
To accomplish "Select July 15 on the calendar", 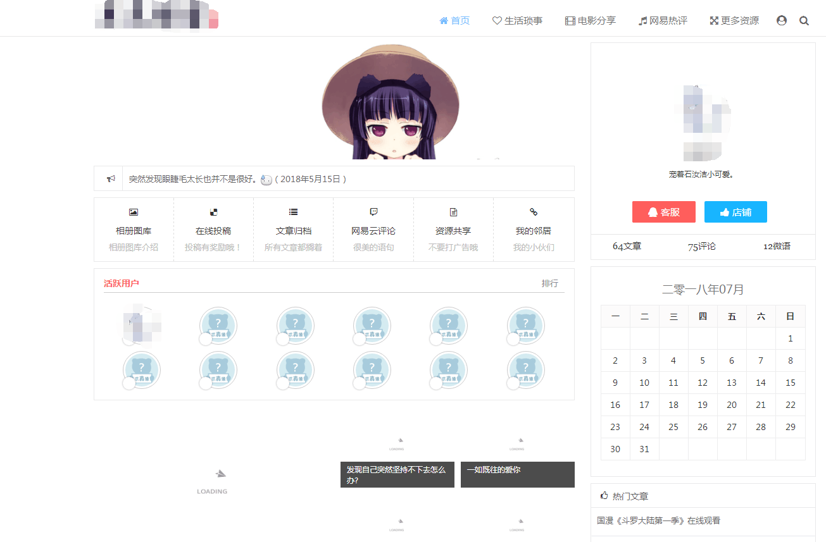I will [x=790, y=383].
